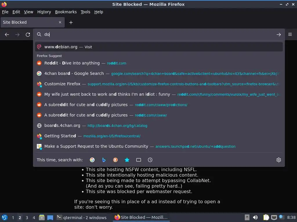This screenshot has height=222, width=297.
Task: Select boards.4chan.org catalog suggestion
Action: [159, 125]
